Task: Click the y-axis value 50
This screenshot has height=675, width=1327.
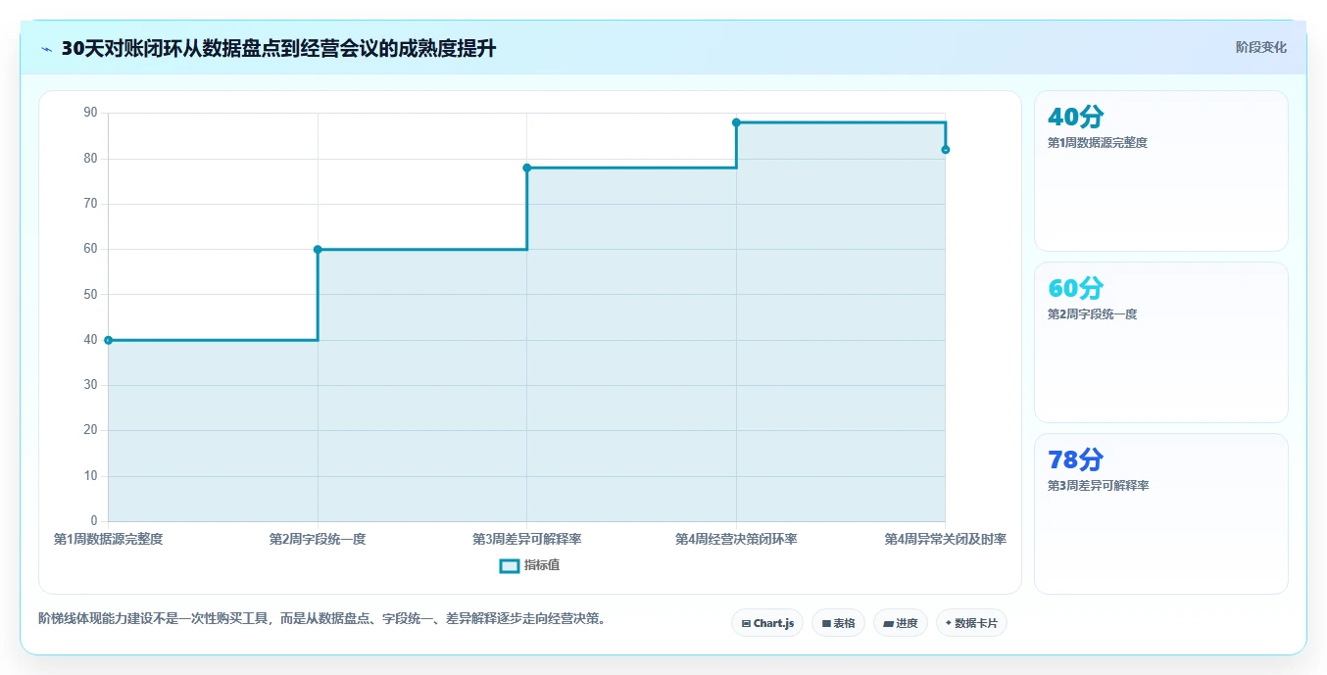Action: pos(90,294)
